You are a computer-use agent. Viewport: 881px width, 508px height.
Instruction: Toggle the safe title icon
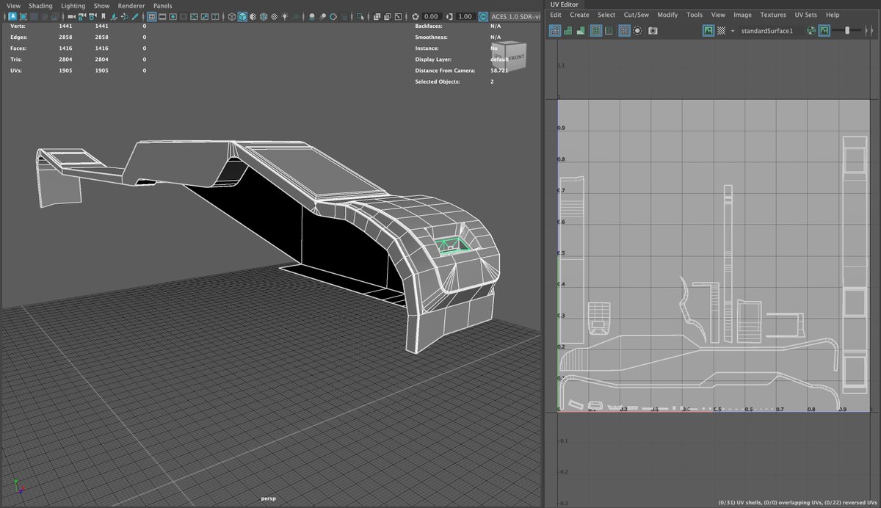click(215, 16)
